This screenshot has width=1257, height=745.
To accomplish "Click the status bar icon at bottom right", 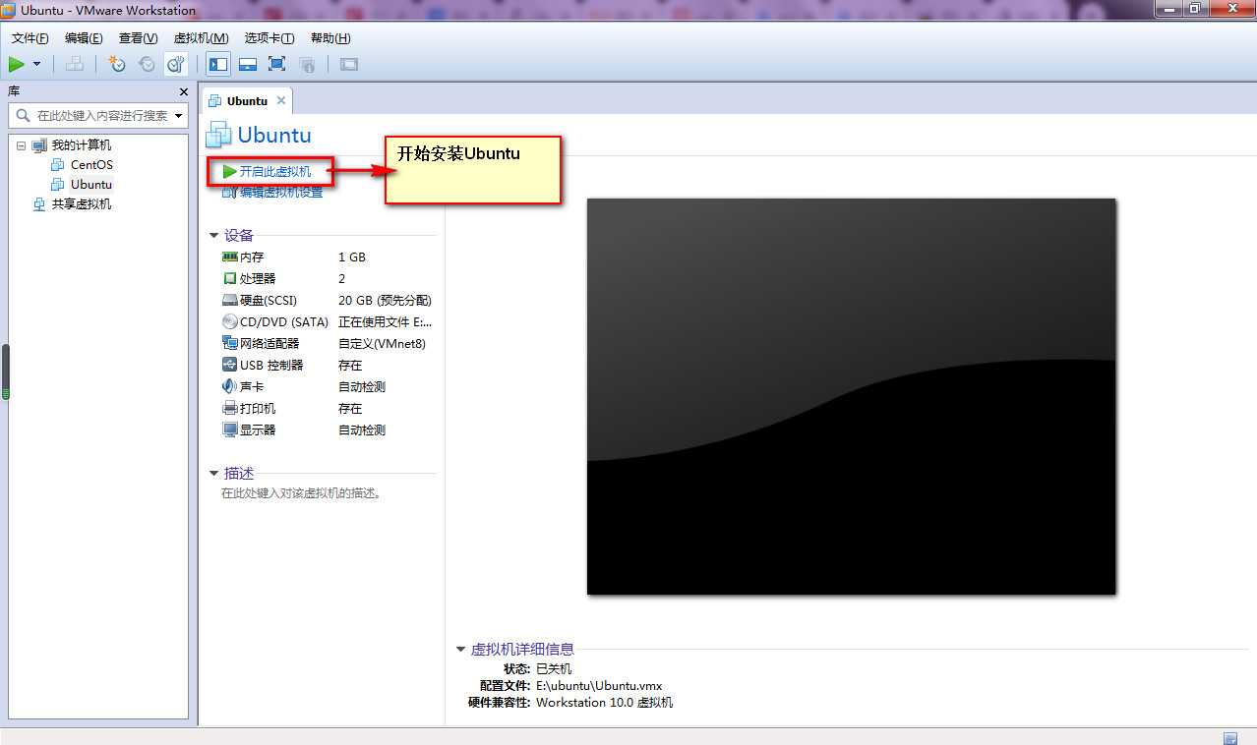I will pos(1230,737).
